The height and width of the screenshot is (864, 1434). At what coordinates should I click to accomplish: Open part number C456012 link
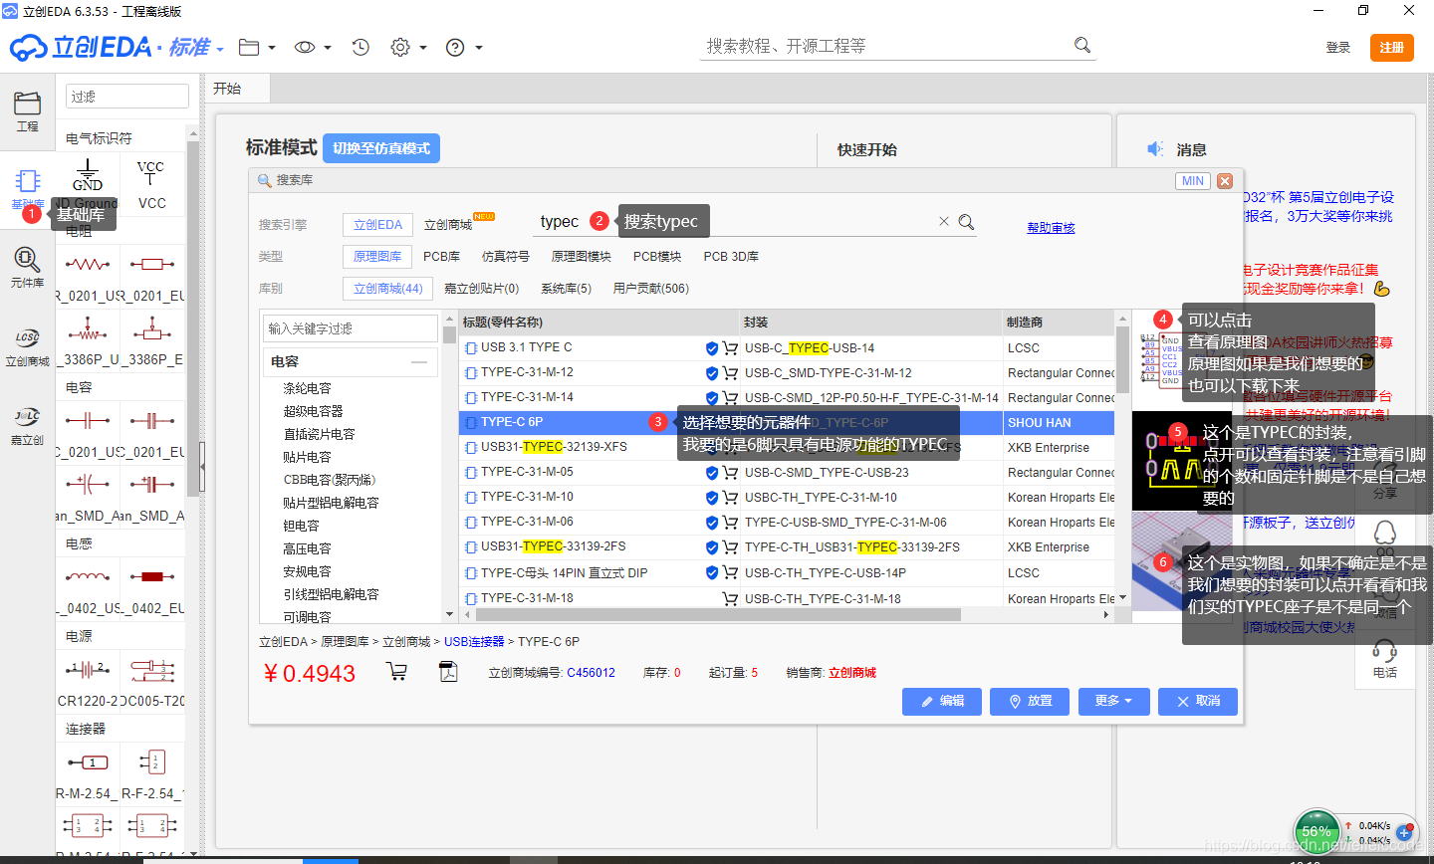(x=591, y=673)
